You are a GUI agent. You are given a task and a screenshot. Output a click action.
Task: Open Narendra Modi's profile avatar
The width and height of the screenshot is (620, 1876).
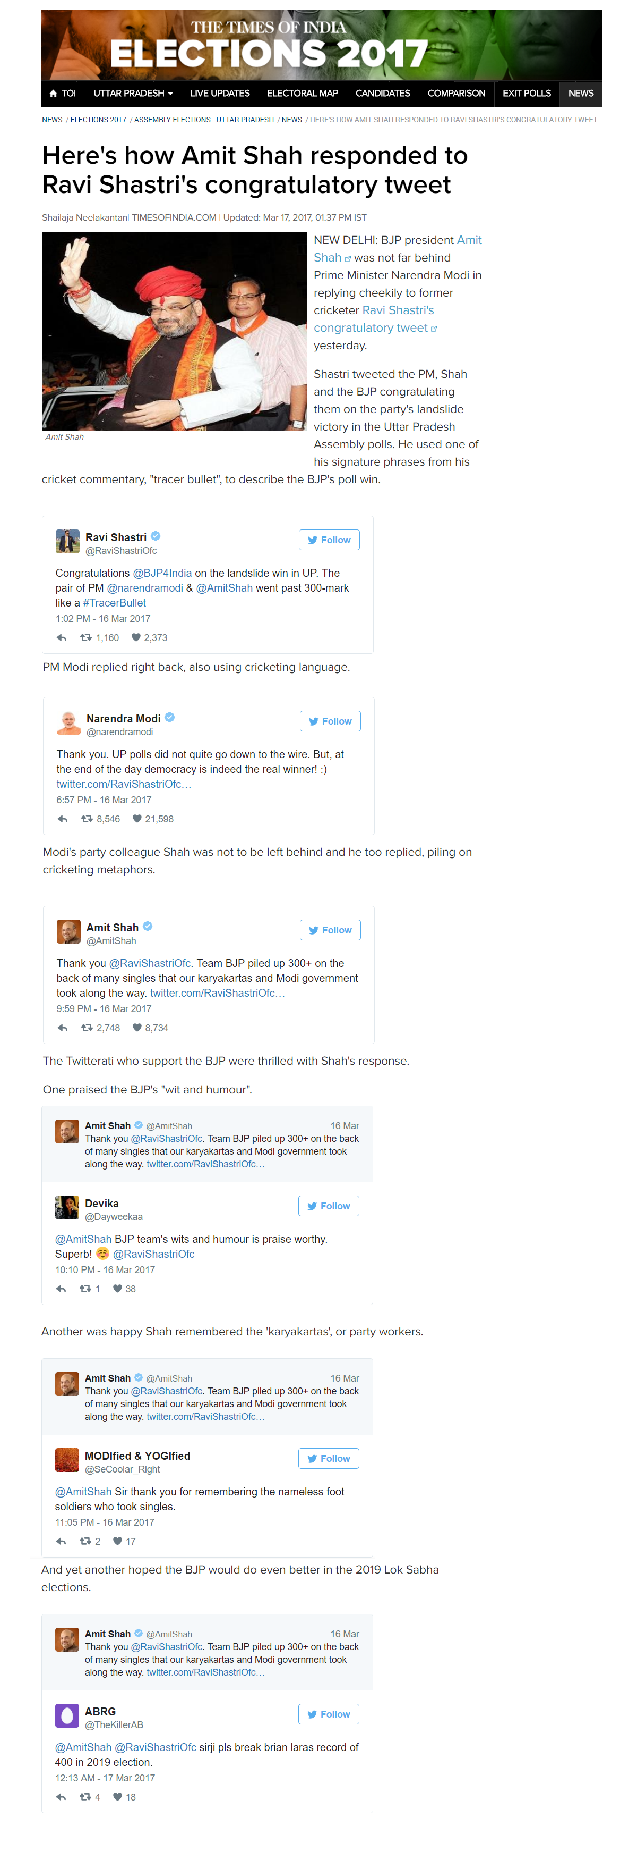pyautogui.click(x=68, y=723)
